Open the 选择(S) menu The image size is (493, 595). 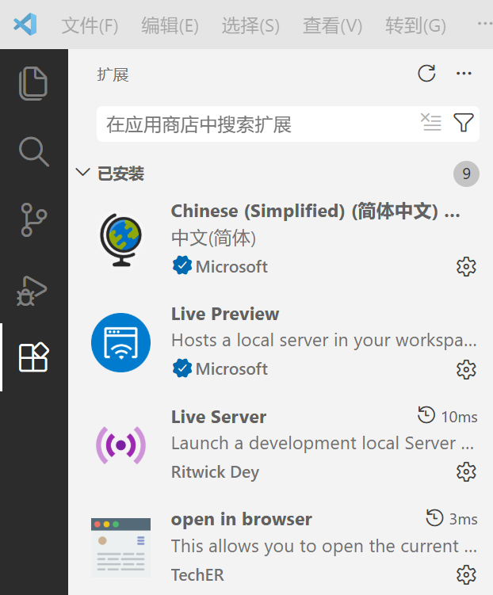coord(250,26)
